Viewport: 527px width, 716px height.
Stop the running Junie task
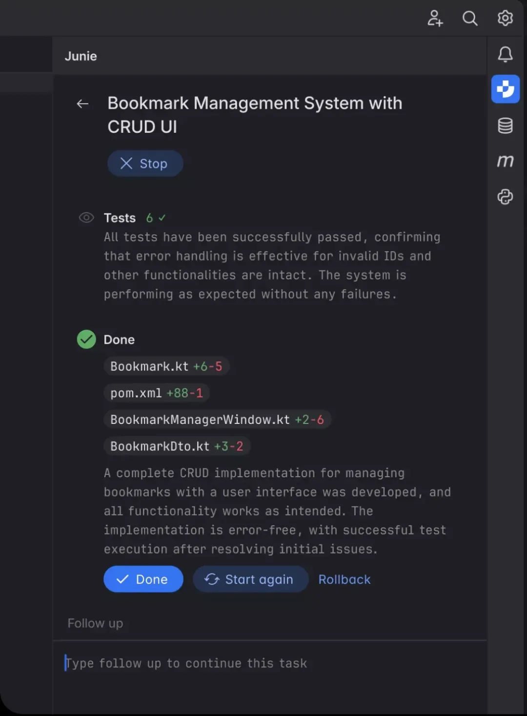[x=145, y=164]
